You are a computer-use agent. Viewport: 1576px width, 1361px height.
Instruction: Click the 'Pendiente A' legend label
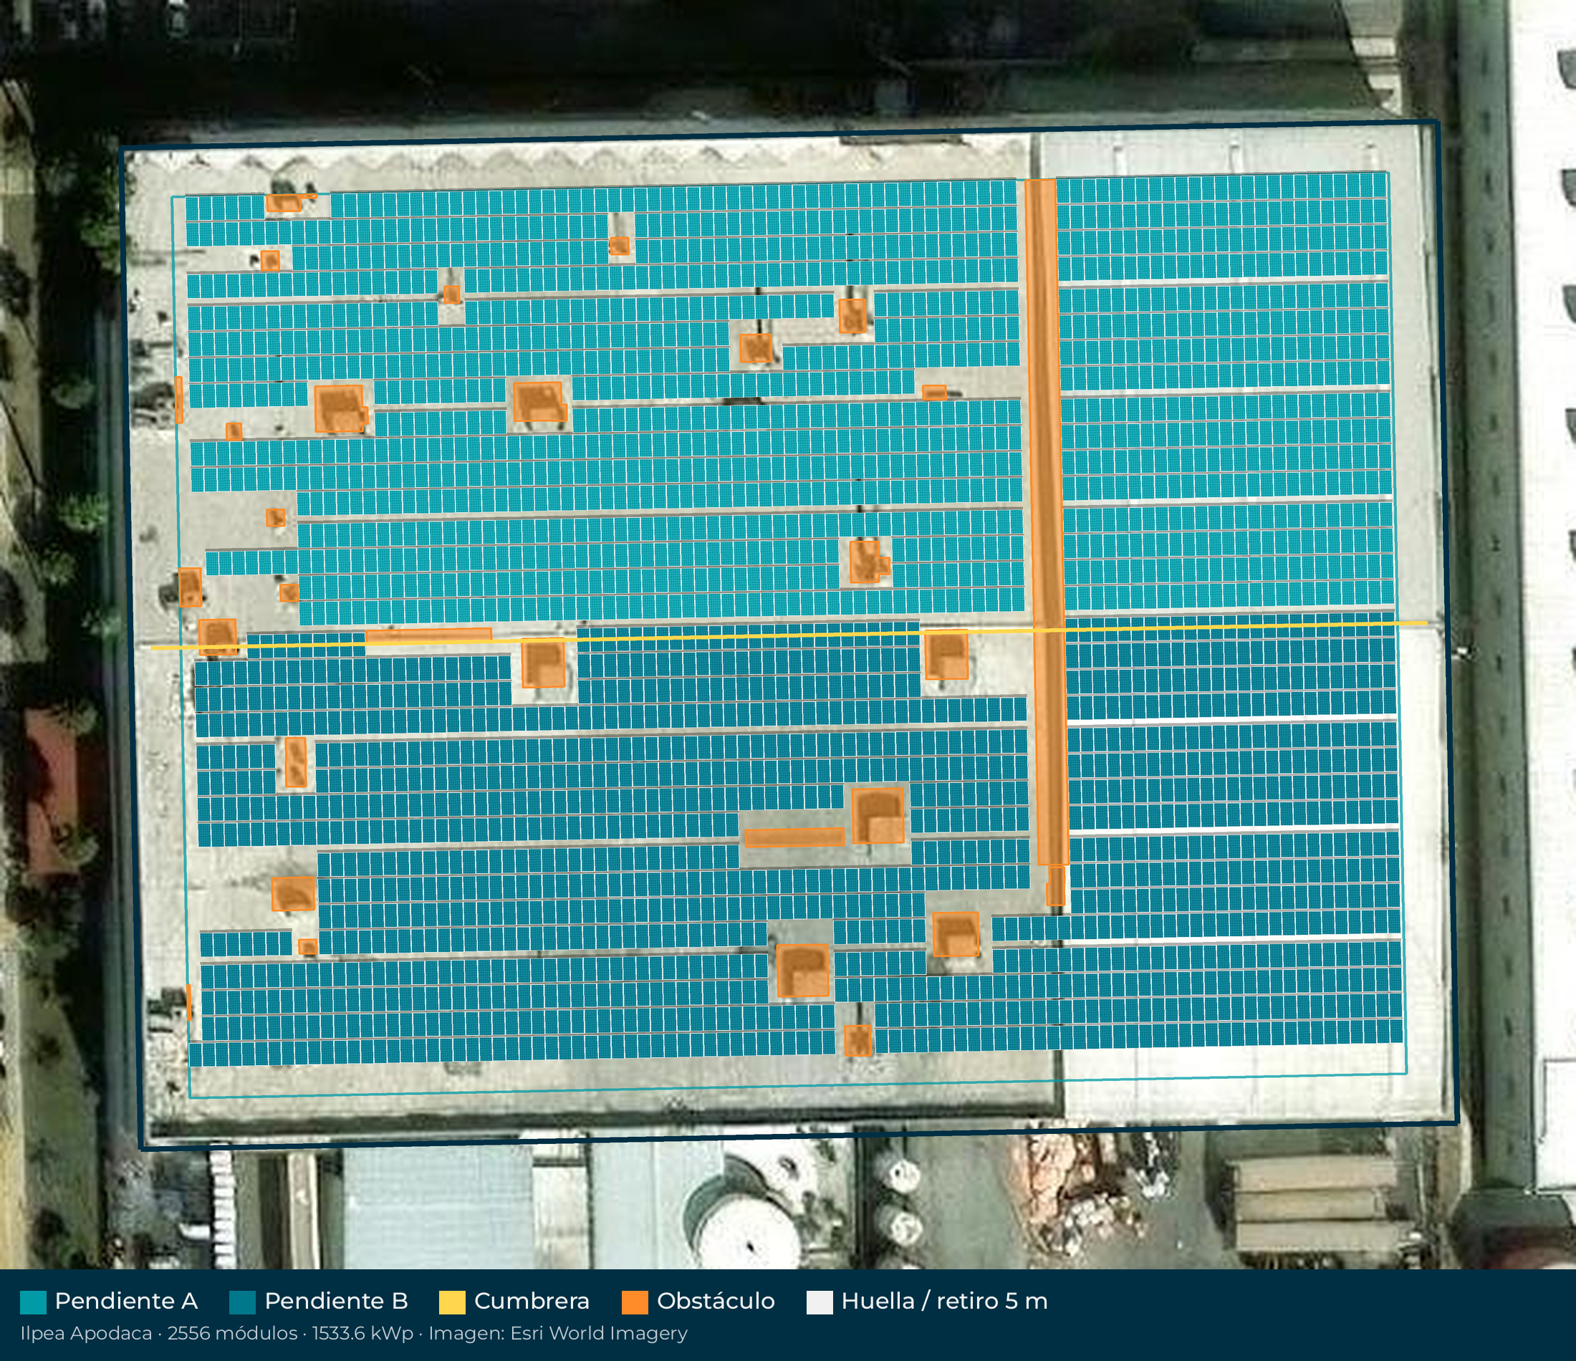point(126,1301)
